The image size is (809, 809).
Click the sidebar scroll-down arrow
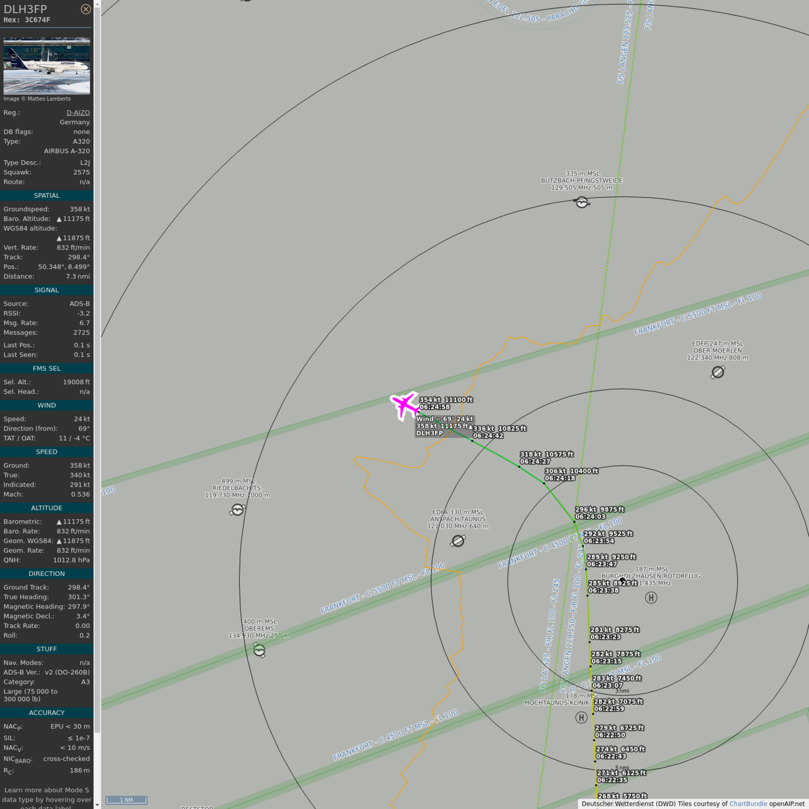(x=97, y=805)
